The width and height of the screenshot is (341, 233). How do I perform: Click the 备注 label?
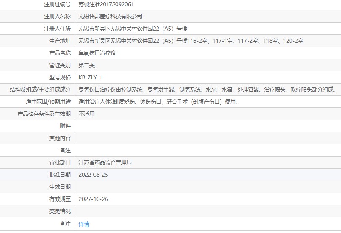coord(65,150)
